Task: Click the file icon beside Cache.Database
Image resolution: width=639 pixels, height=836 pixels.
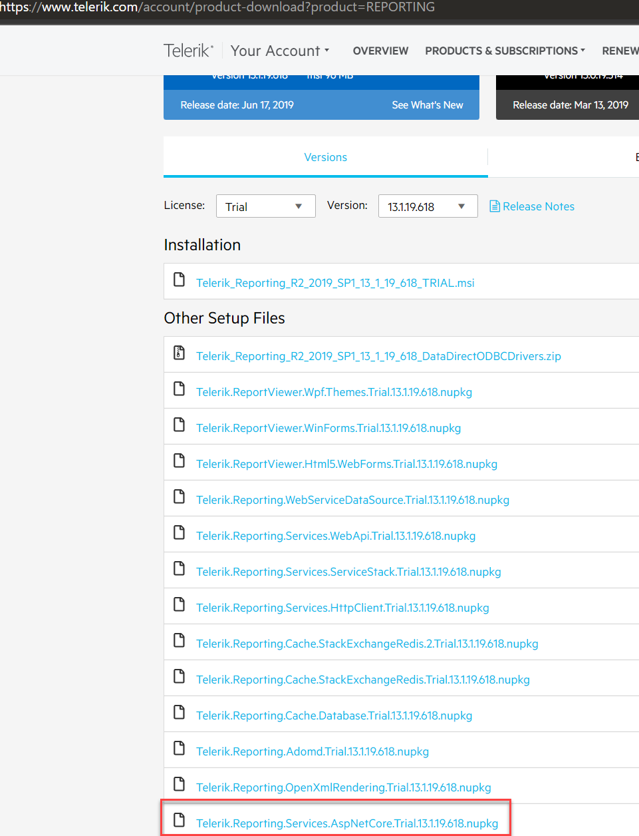Action: tap(179, 712)
